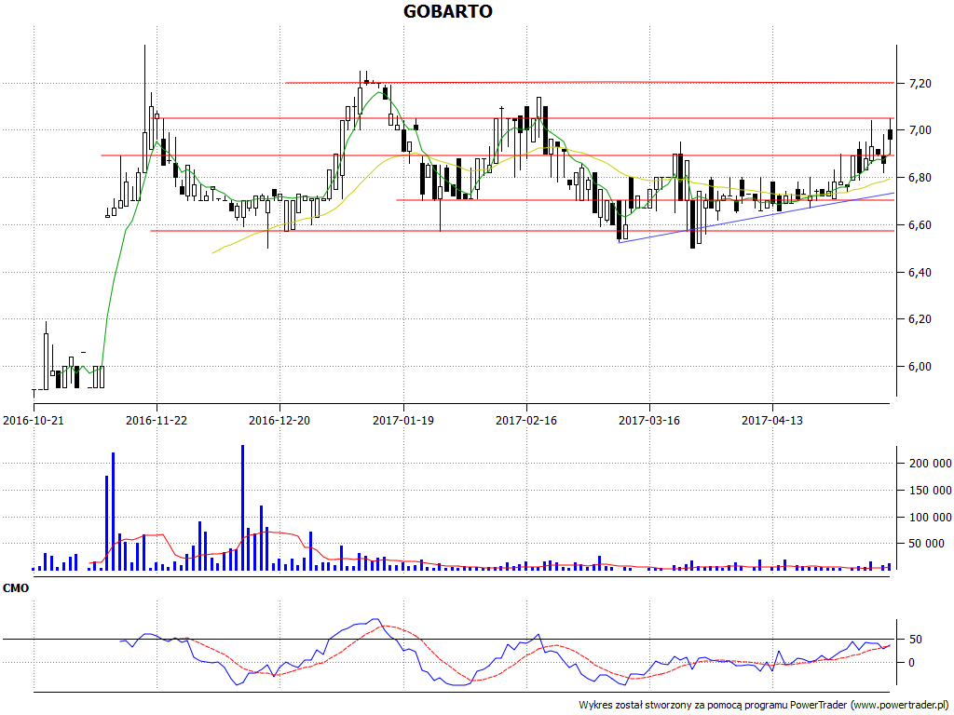Click the 7,20 price axis label
954x715 pixels.
920,83
